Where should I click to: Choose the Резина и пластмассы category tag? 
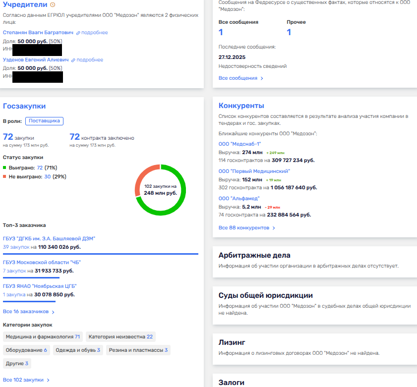138,350
